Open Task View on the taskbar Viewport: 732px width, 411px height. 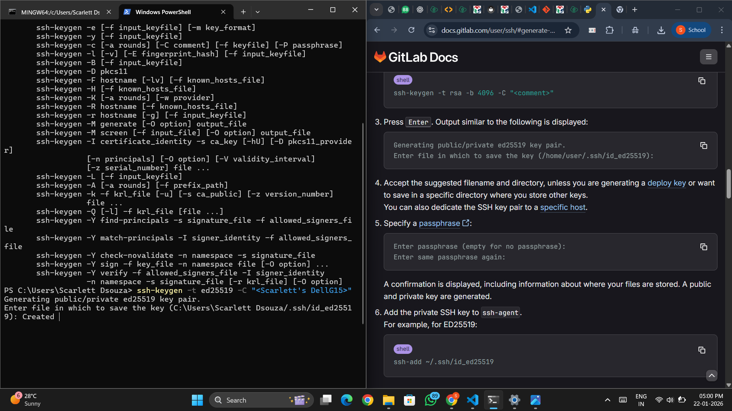[325, 400]
